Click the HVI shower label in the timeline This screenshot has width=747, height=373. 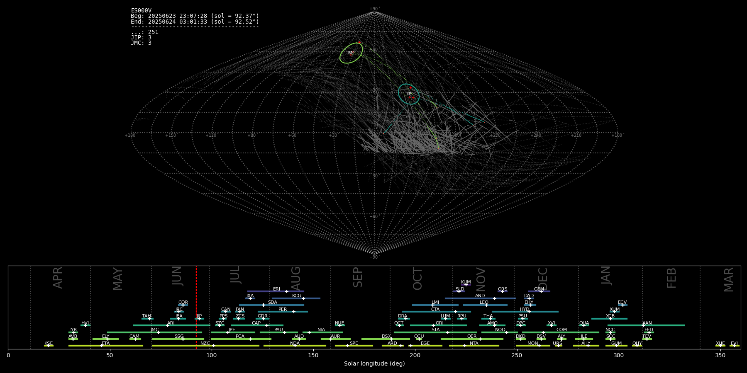(x=85, y=323)
